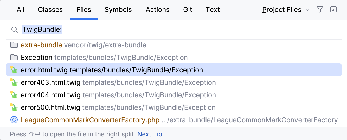Viewport: 347px width, 140px height.
Task: Open results in Find tool window icon
Action: click(333, 10)
